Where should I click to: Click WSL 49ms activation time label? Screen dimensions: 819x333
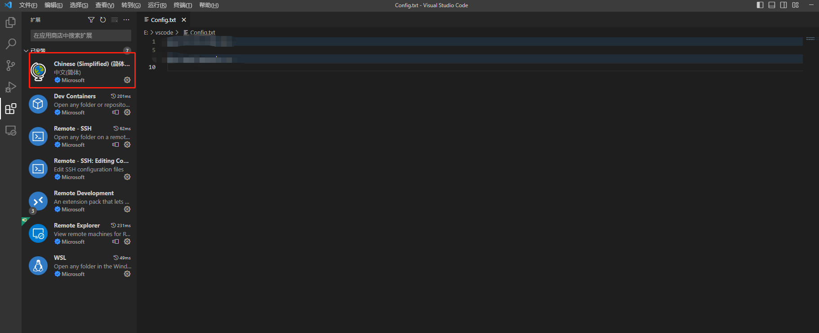[x=122, y=258]
